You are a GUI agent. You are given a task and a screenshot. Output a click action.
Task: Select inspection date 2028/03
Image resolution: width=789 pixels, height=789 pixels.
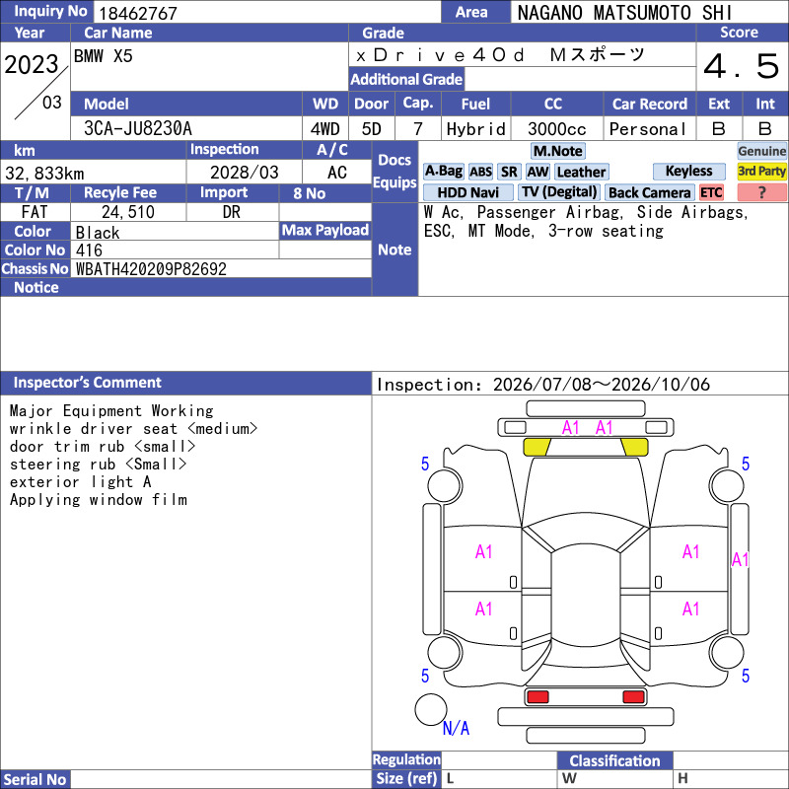pyautogui.click(x=244, y=173)
